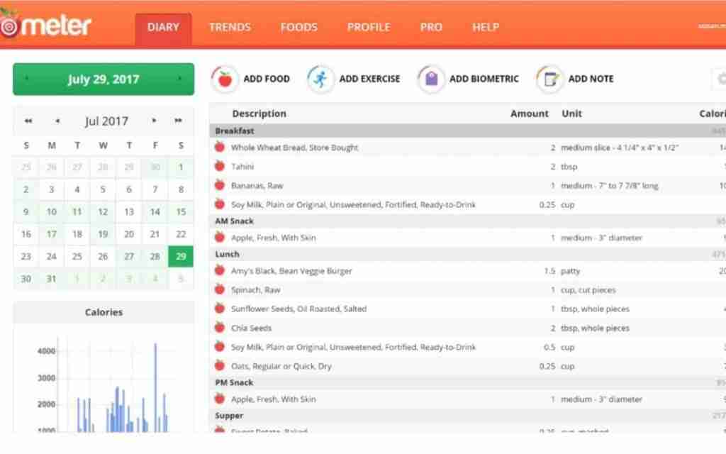Select July 22 in the calendar

[181, 234]
